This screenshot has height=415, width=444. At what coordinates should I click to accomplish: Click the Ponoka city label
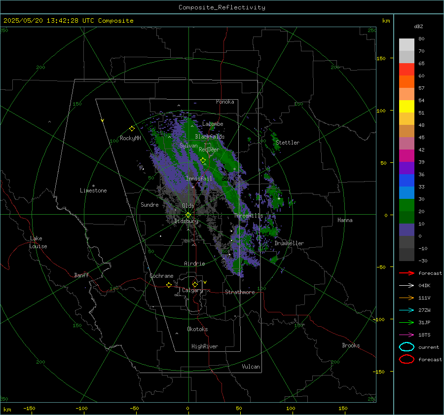point(225,102)
